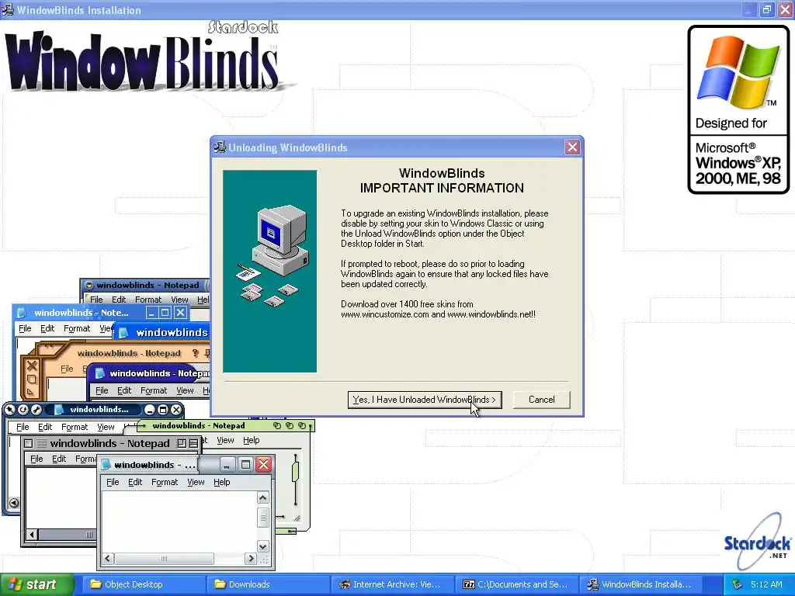Viewport: 795px width, 596px height.
Task: Click vertical slider handle on green skinned Notepad
Action: pyautogui.click(x=296, y=471)
